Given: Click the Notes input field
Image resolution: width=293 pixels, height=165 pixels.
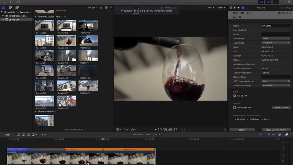Looking at the screenshot, I should [276, 34].
